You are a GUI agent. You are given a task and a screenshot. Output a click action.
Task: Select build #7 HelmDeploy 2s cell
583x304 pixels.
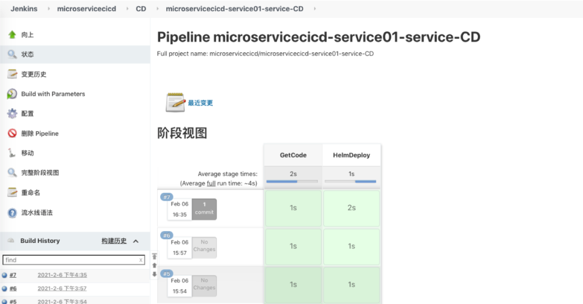[x=351, y=208]
